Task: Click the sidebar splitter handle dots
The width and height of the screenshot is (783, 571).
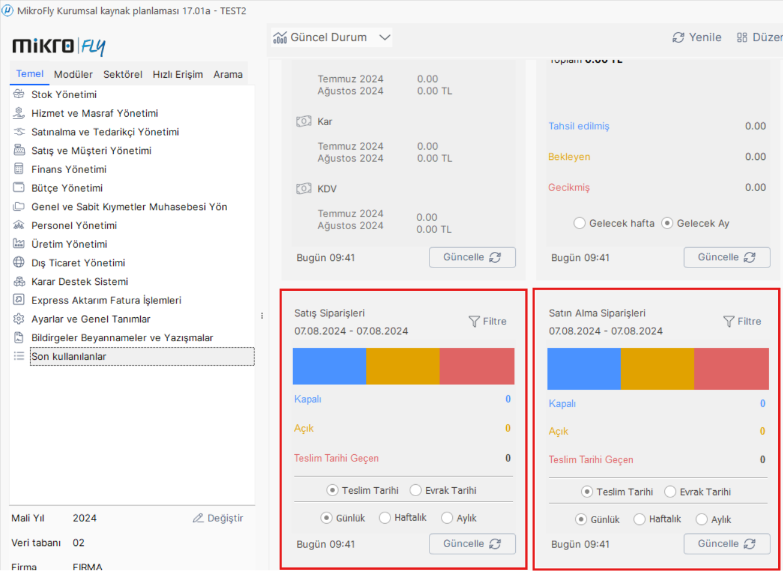Action: coord(262,315)
